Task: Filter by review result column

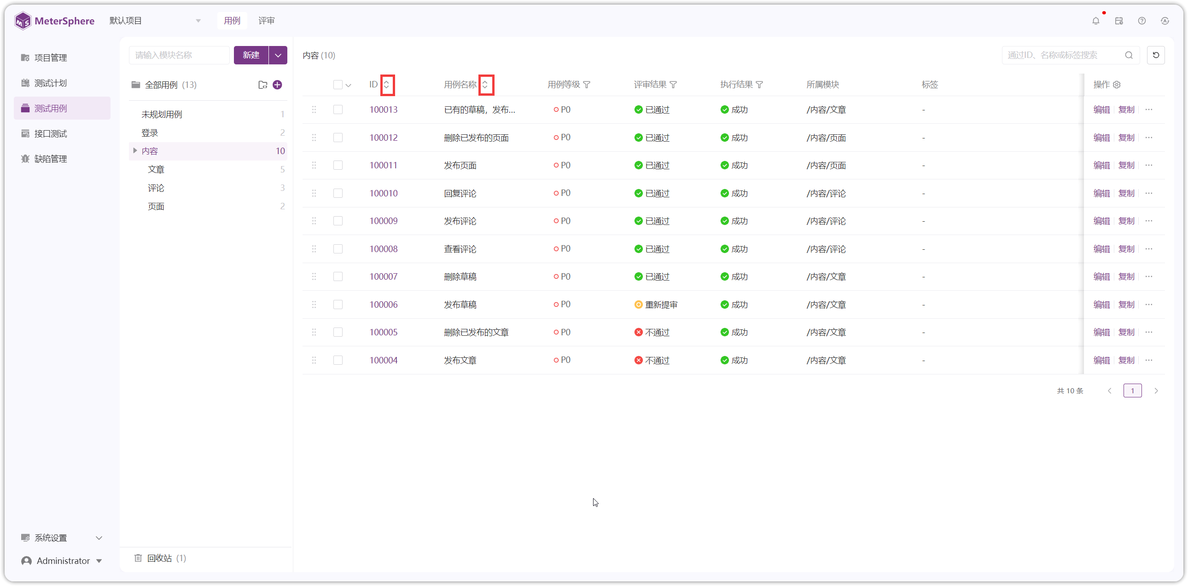Action: pyautogui.click(x=673, y=85)
